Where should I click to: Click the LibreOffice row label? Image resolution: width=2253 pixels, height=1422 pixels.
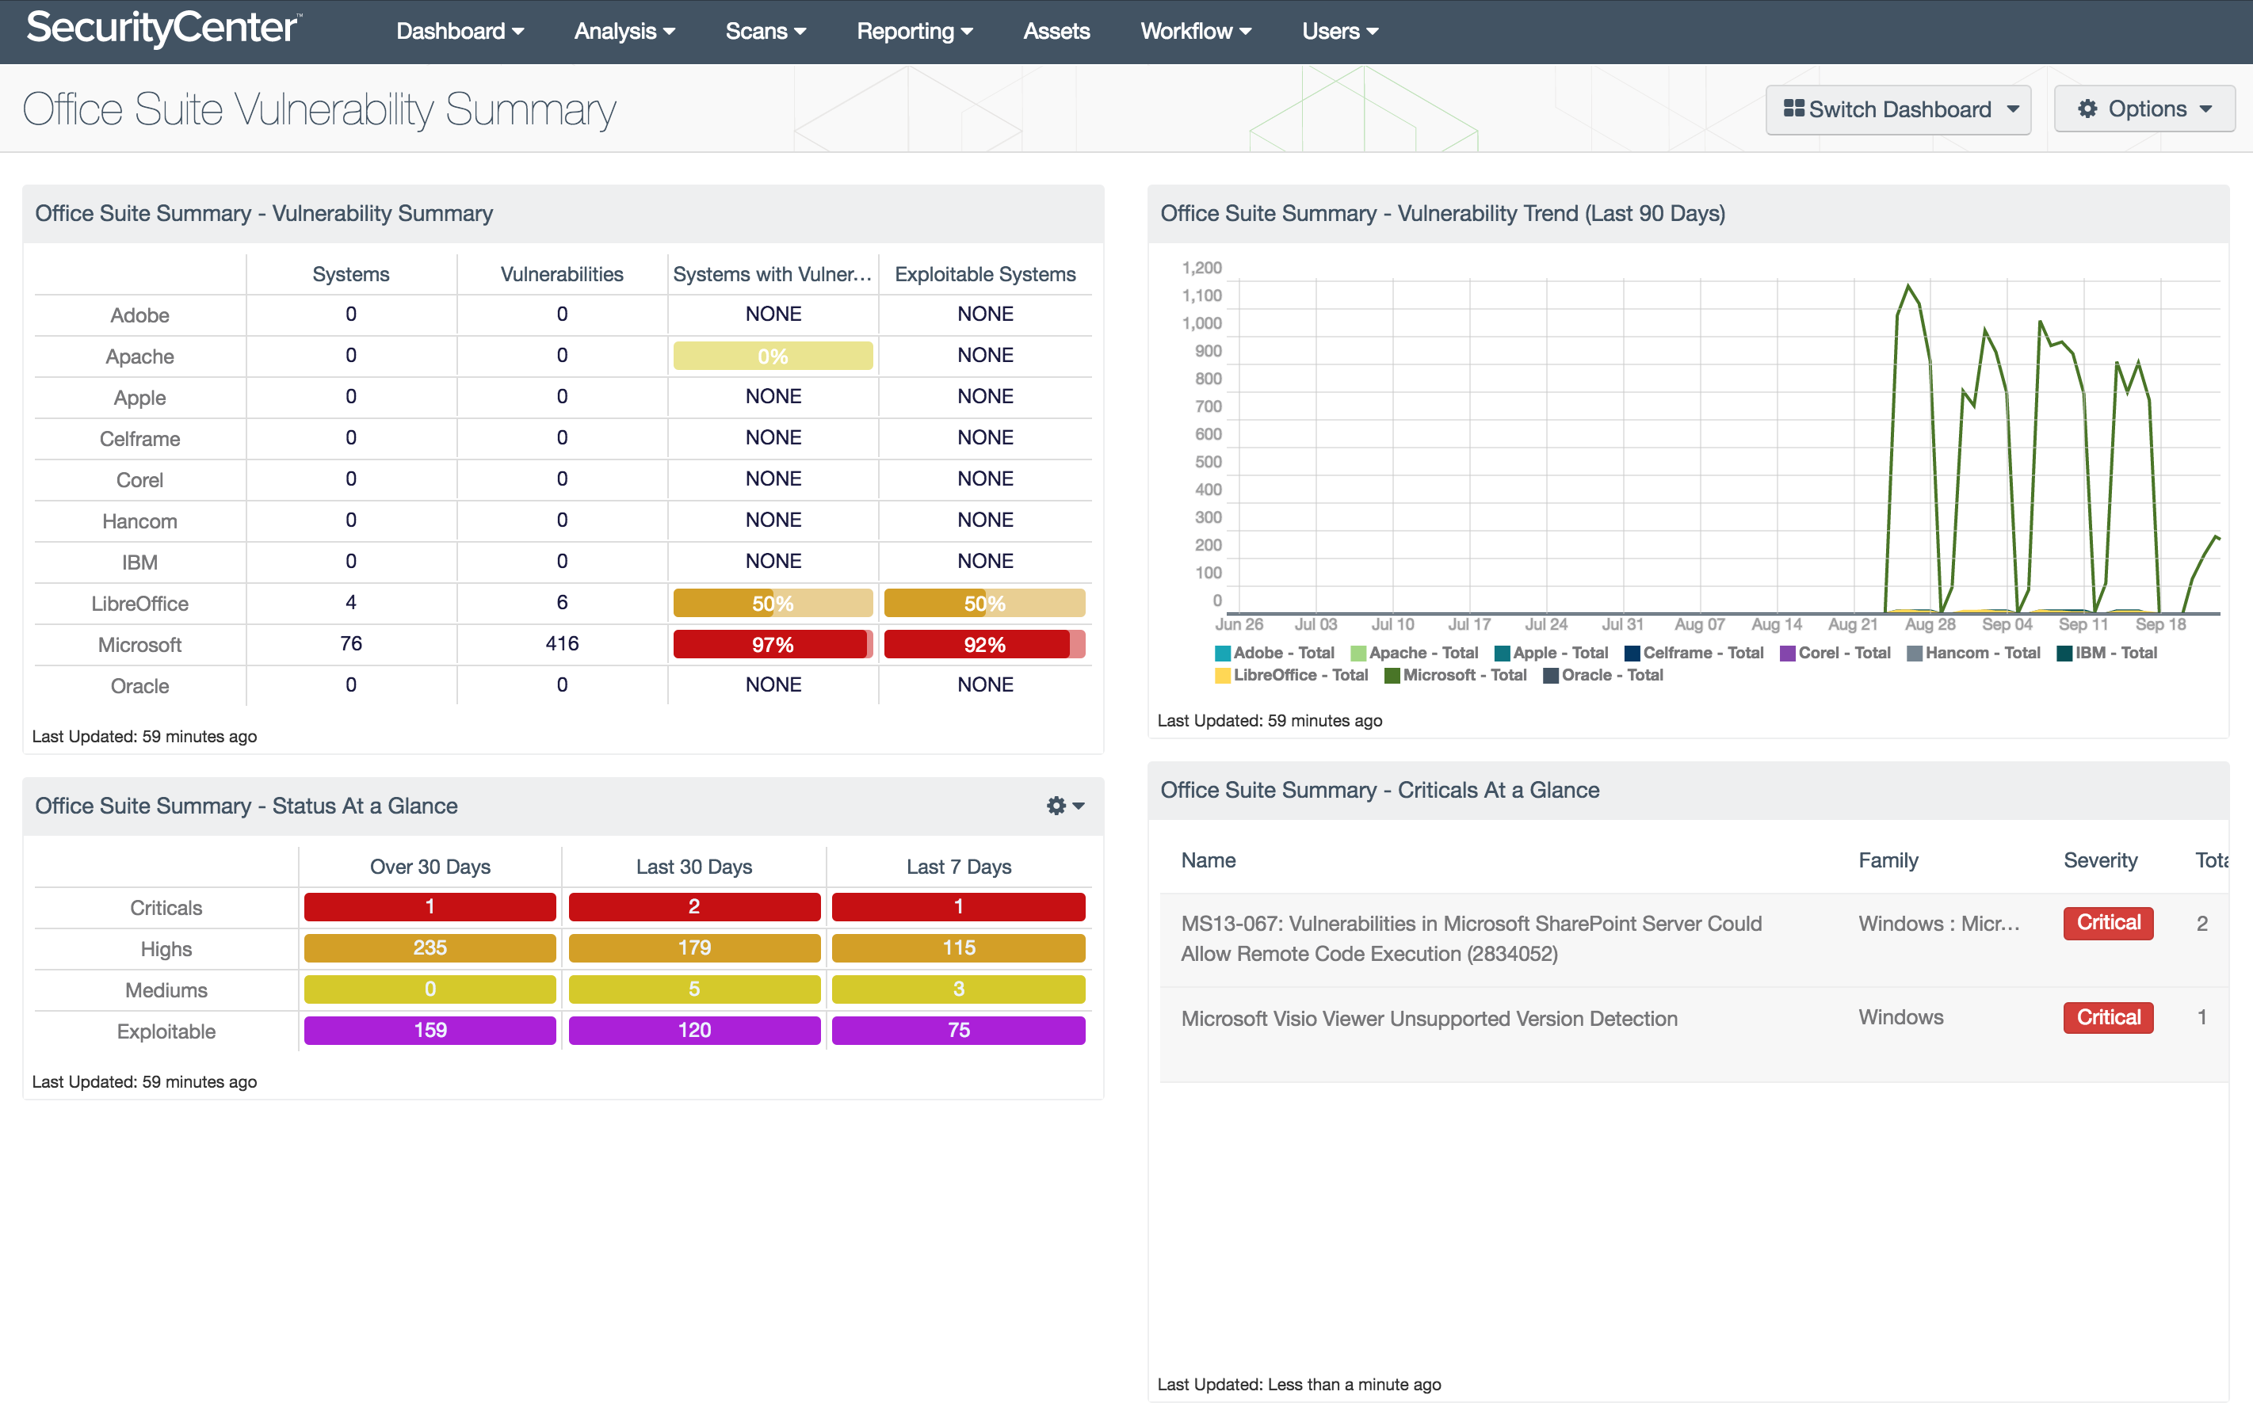[139, 604]
